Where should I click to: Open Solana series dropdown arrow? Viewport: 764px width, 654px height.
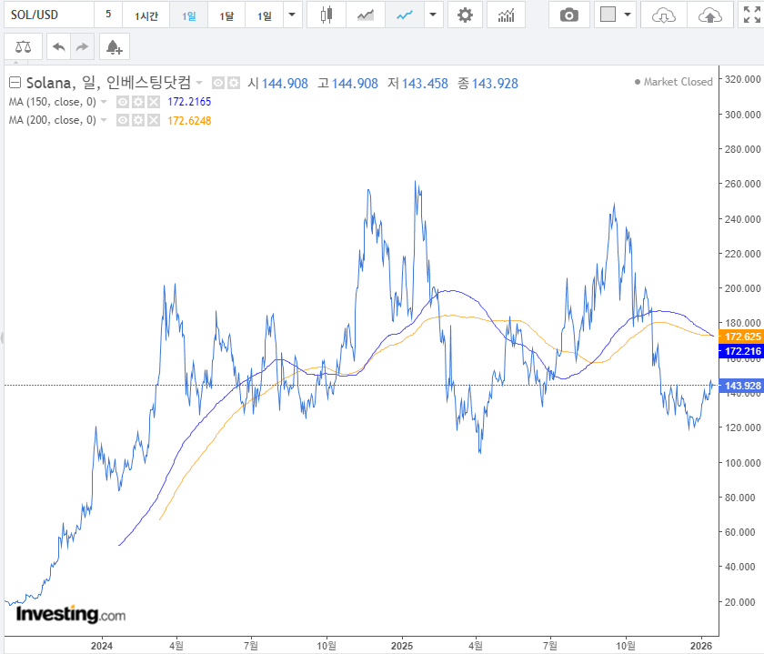click(199, 84)
